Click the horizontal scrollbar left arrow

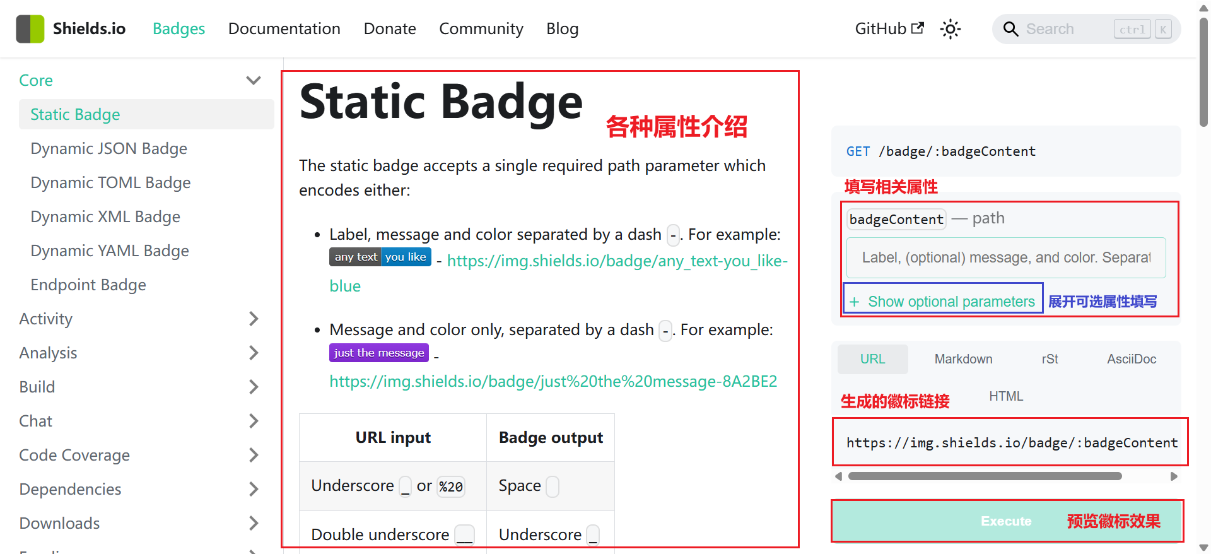pyautogui.click(x=838, y=476)
